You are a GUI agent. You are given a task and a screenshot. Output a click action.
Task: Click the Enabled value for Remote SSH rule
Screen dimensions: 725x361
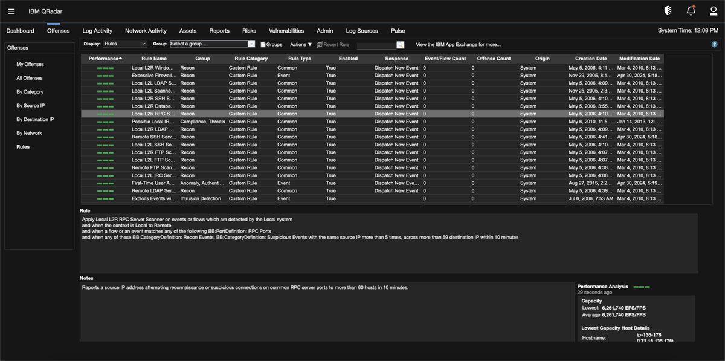(330, 137)
